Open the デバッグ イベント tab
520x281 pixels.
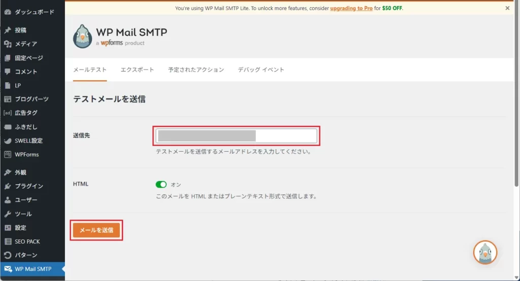pyautogui.click(x=261, y=69)
